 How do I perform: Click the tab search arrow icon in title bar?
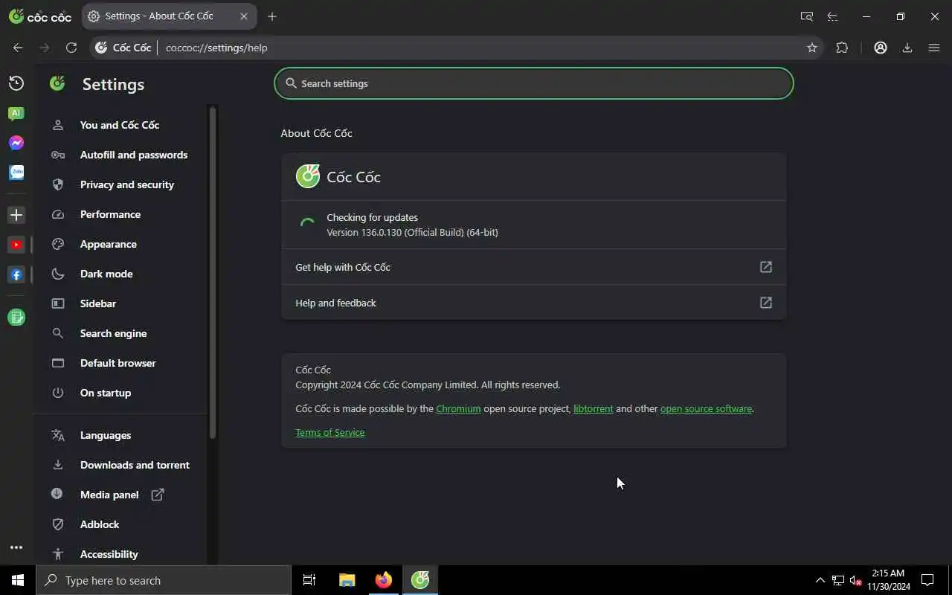click(833, 16)
